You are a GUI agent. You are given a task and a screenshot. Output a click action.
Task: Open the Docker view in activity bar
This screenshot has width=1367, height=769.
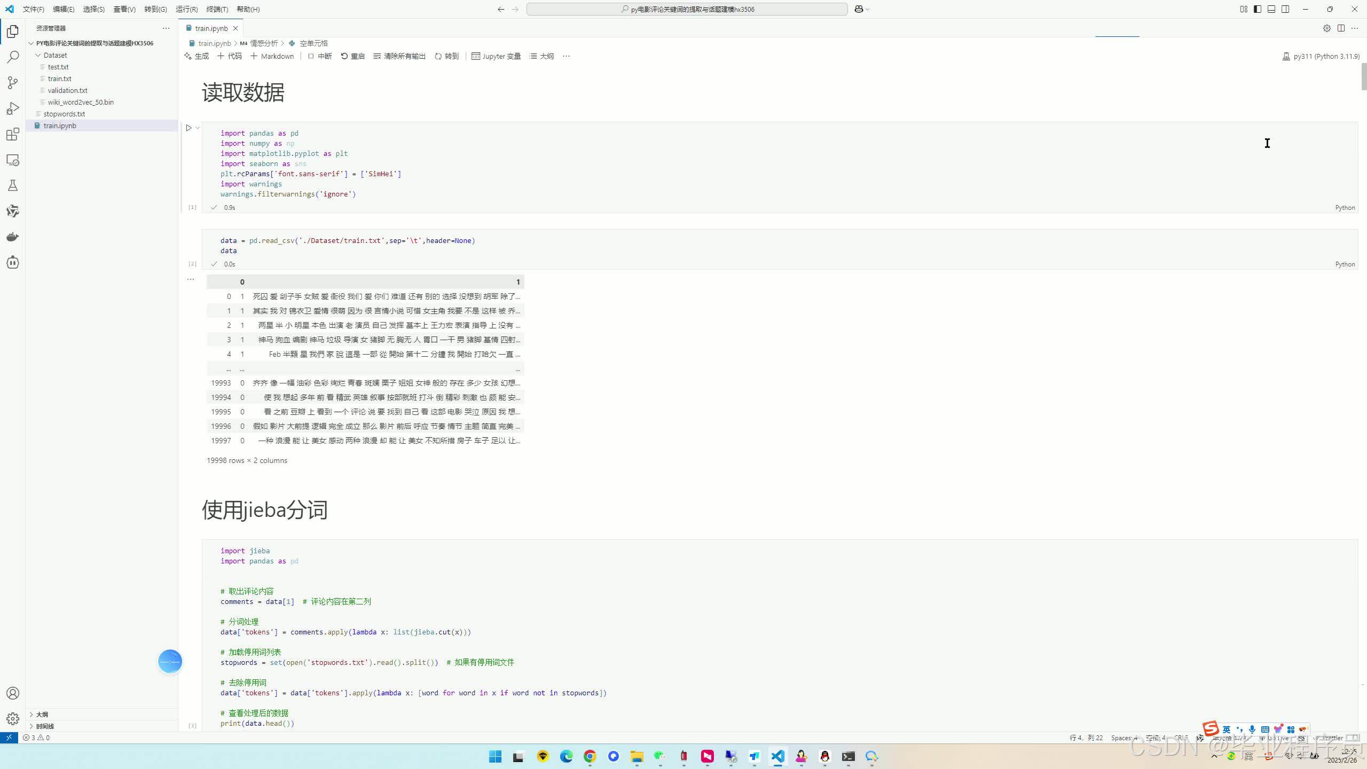[13, 237]
